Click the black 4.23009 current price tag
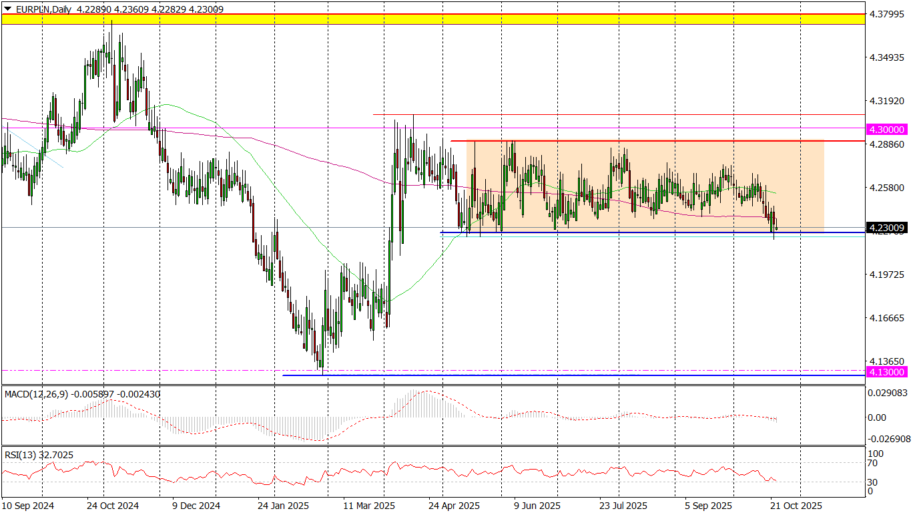The image size is (913, 515). tap(887, 228)
